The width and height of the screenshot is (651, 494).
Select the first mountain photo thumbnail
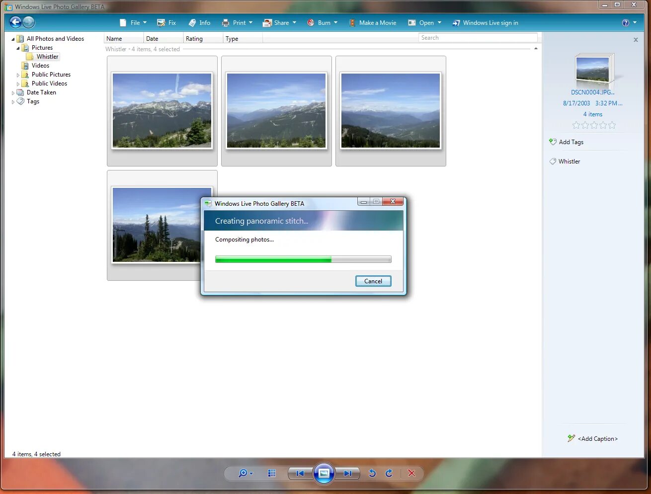(162, 111)
